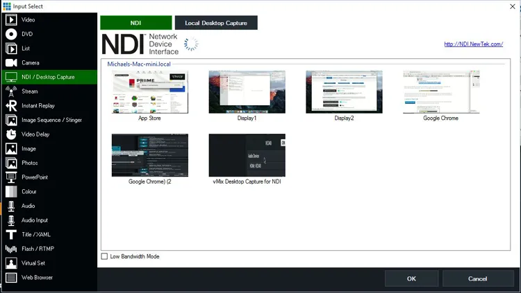Switch to the NDI tab
The image size is (521, 293).
coord(136,23)
